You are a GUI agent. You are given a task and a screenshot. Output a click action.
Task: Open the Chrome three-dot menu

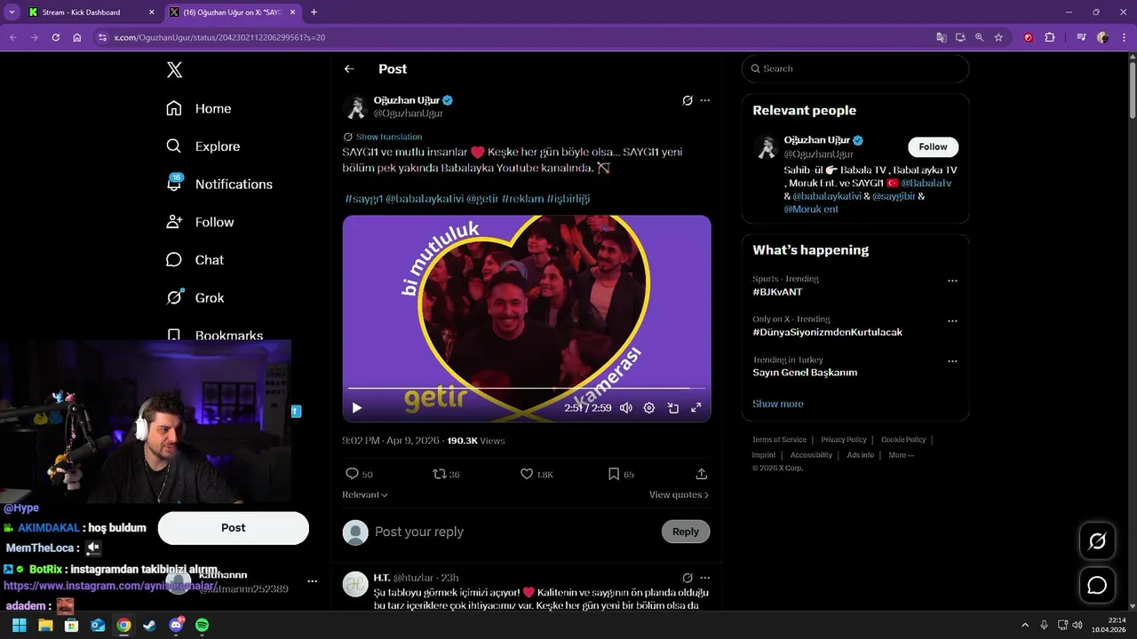pos(1124,37)
